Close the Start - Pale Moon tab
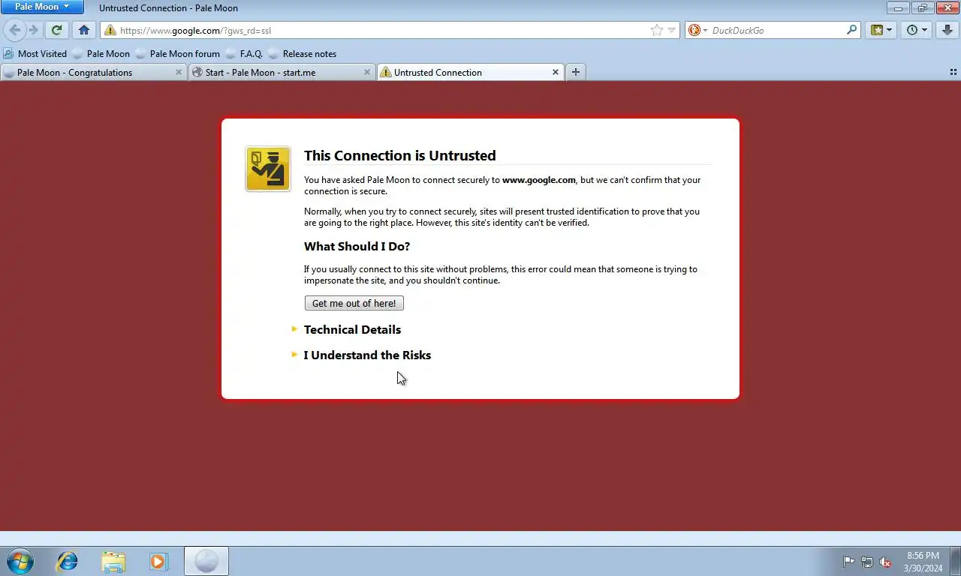Screen dimensions: 961x576 point(367,73)
